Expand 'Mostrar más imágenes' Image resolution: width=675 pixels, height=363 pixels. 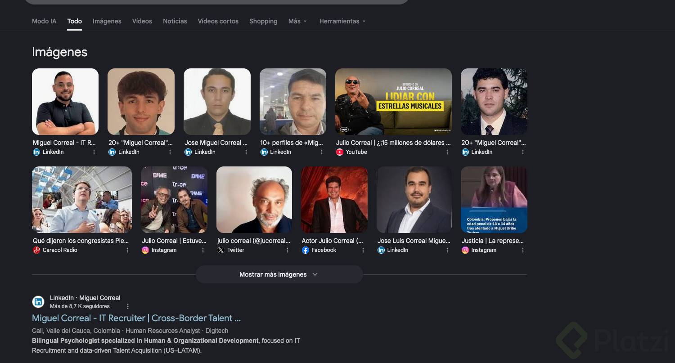[x=279, y=274]
